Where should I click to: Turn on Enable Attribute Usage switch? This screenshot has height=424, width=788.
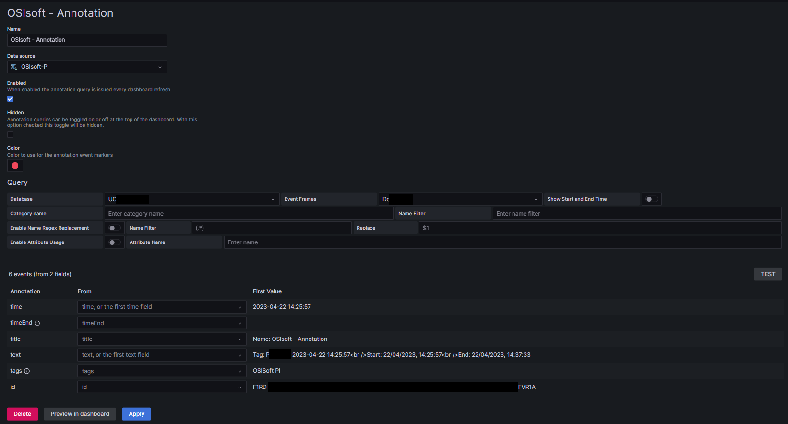(x=115, y=242)
